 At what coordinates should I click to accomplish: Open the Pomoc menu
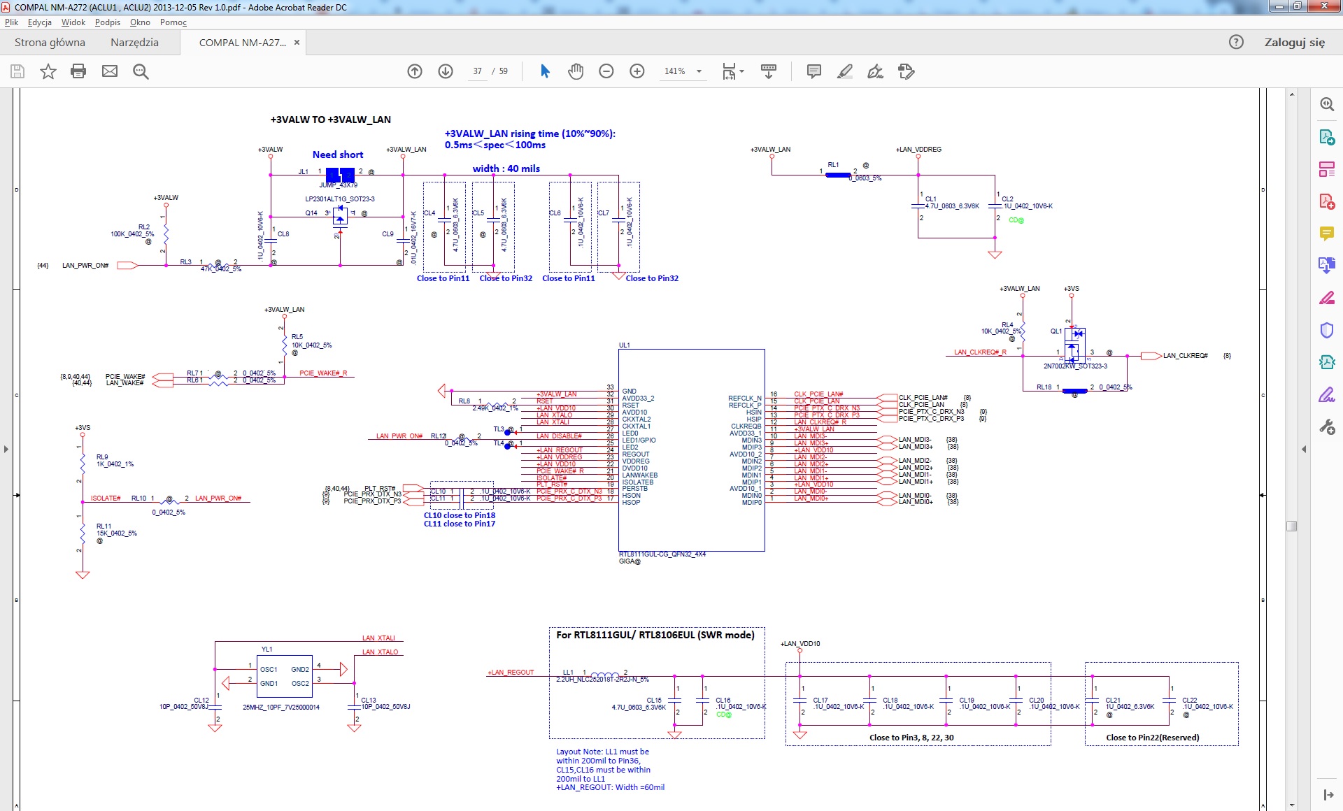click(x=173, y=22)
